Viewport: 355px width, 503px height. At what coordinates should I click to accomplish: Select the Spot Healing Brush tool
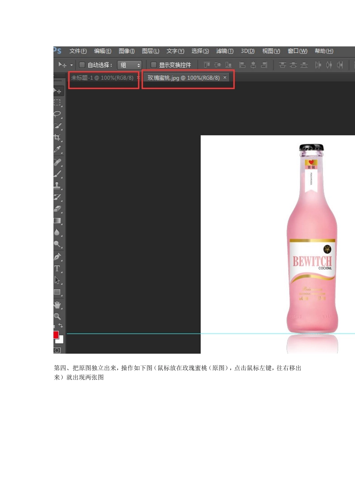[57, 162]
